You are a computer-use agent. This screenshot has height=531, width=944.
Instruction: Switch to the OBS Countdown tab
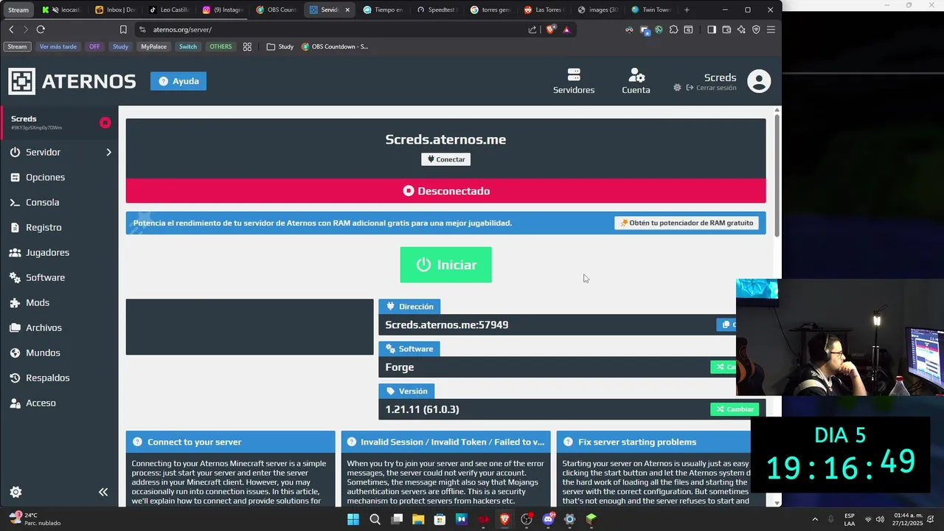[277, 10]
